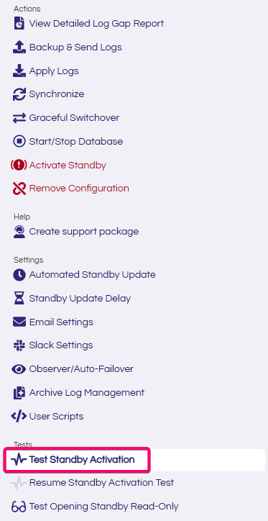Choose Resume Standby Activation Test
268x521 pixels.
pyautogui.click(x=92, y=483)
